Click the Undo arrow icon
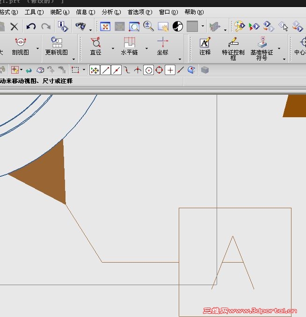The width and height of the screenshot is (306, 317). tap(31, 26)
